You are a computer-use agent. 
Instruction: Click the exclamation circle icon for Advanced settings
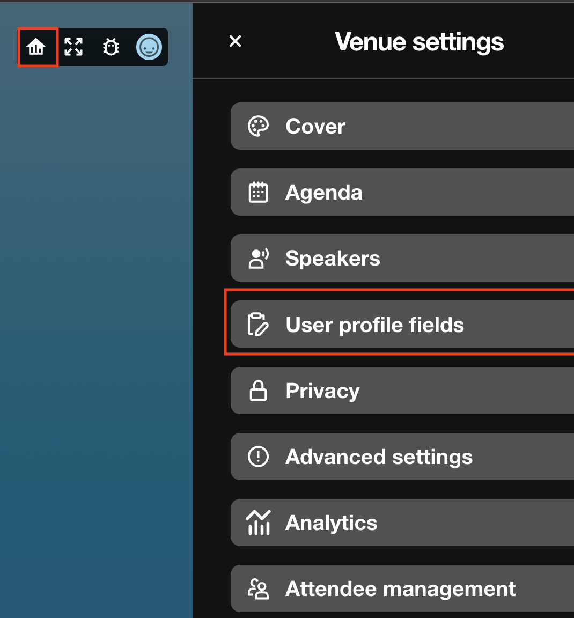point(258,457)
